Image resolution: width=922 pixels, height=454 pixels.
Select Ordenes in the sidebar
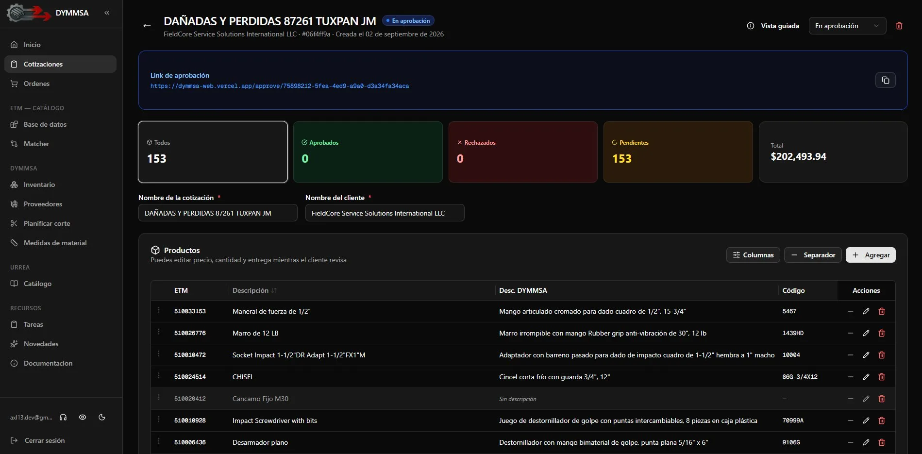coord(60,84)
